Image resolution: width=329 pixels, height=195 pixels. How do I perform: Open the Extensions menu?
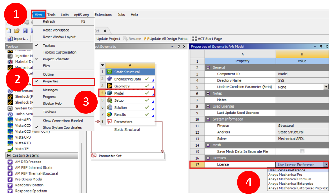[x=103, y=15]
